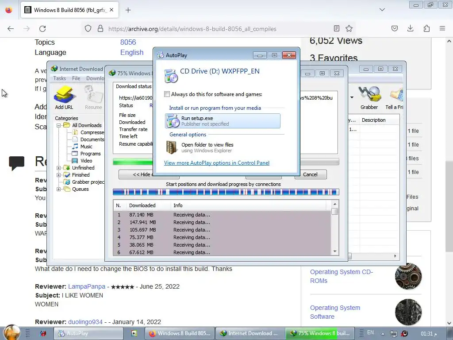Viewport: 453px width, 340px height.
Task: Show hidden tray icons arrow
Action: (x=383, y=334)
